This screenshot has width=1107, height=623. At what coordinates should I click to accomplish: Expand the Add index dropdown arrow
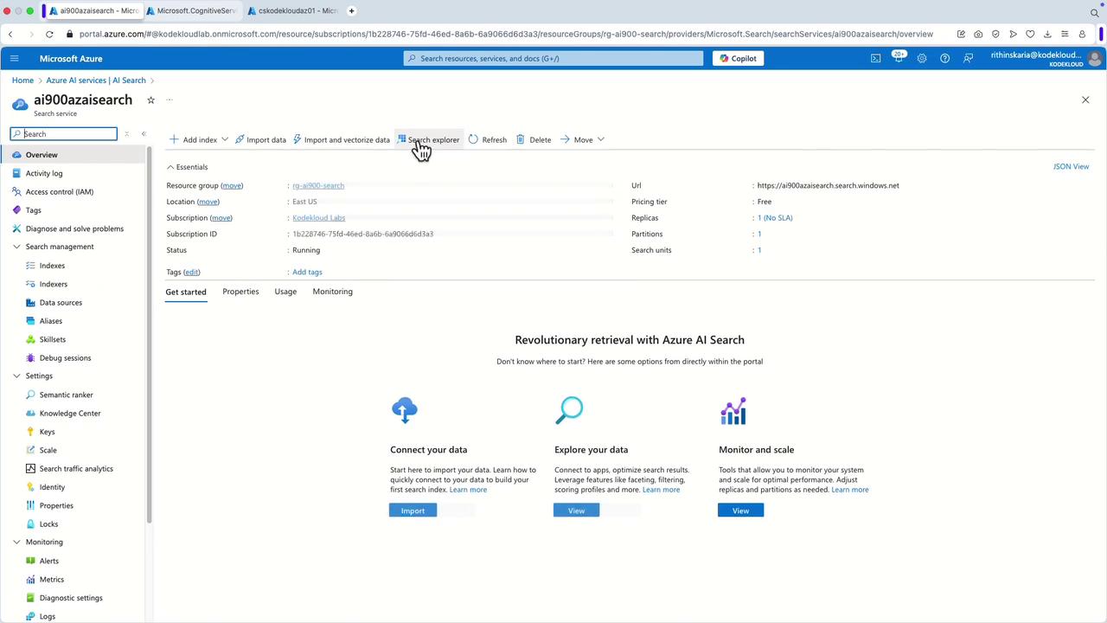tap(225, 139)
